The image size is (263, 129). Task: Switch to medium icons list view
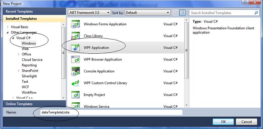pos(182,12)
